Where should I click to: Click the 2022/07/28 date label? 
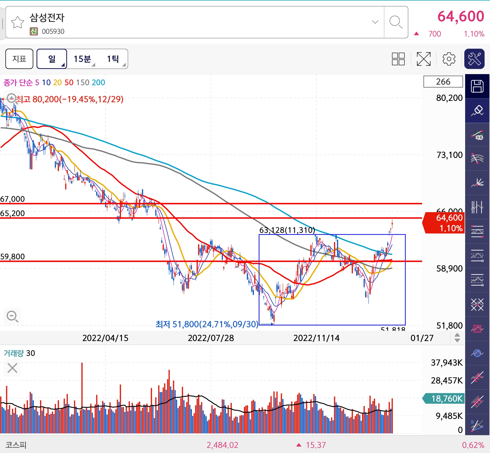point(211,338)
